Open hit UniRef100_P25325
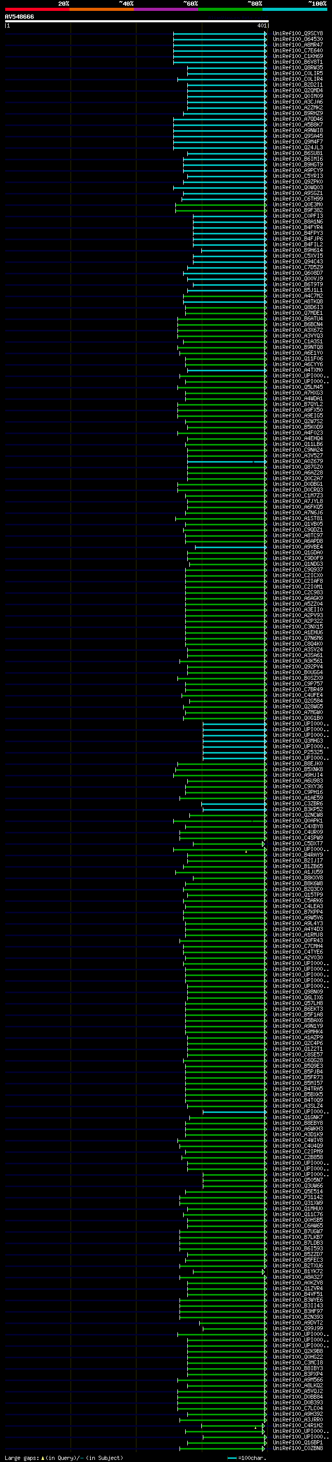Screen dimensions: 332x1462 (298, 752)
